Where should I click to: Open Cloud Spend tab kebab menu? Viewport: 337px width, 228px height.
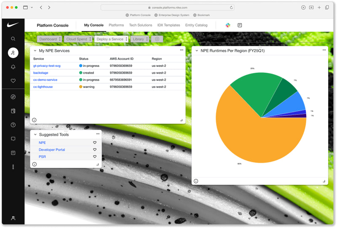pos(90,39)
